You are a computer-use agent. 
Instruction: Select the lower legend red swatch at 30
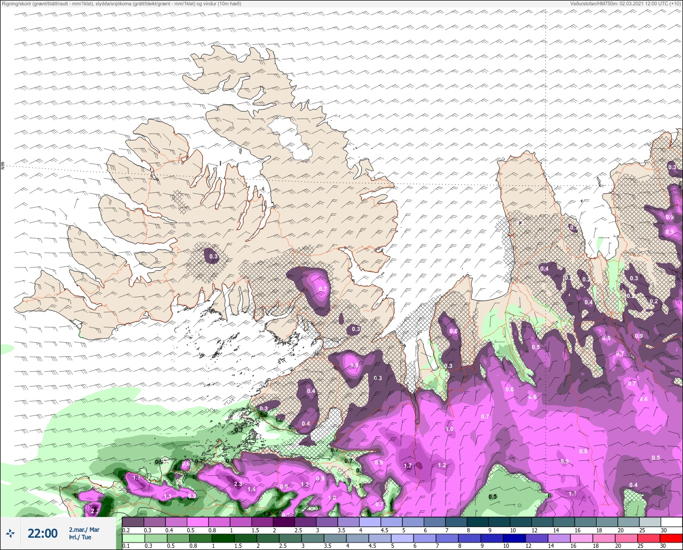click(x=671, y=538)
